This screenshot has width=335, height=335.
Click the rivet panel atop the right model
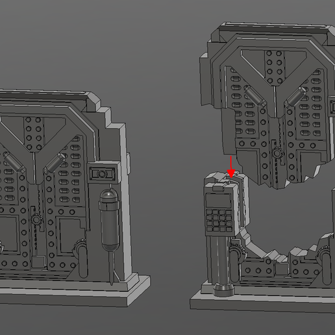coord(274,67)
